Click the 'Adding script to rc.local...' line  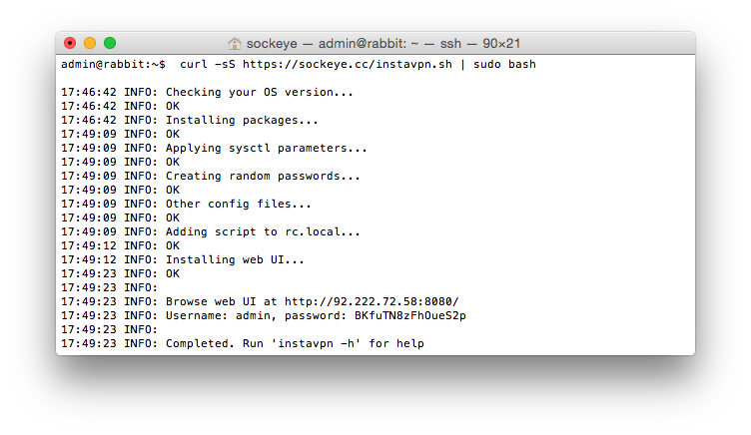(x=263, y=231)
